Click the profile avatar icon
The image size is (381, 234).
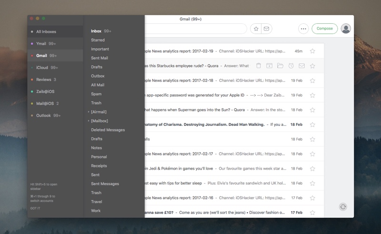346,29
